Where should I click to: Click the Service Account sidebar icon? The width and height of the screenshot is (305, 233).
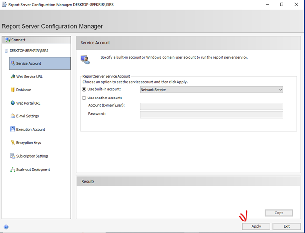[12, 63]
